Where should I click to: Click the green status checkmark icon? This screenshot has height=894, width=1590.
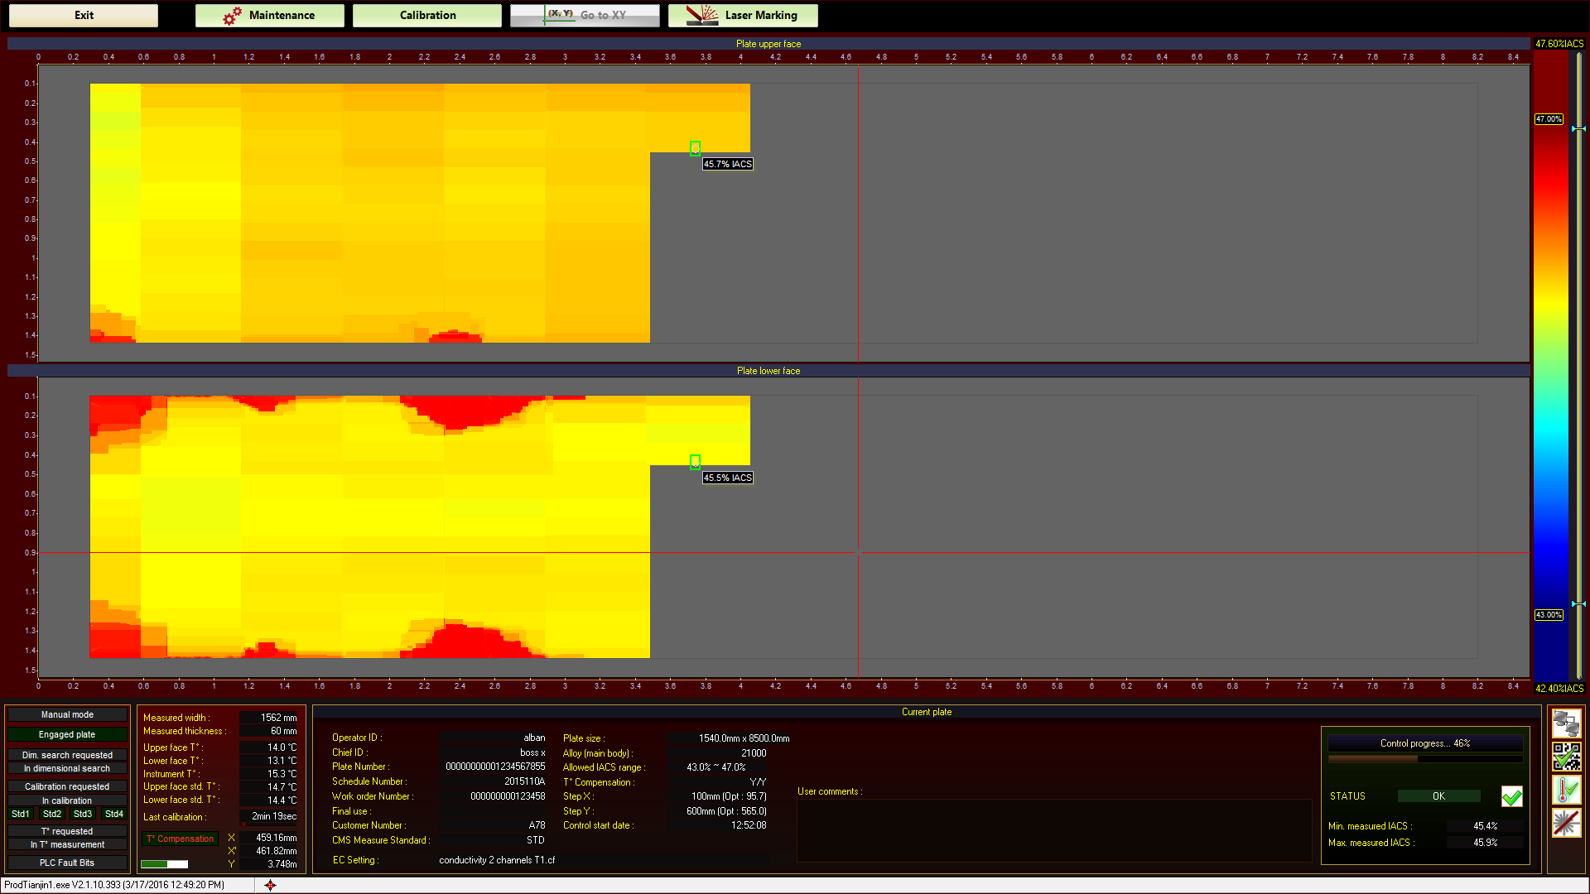[x=1511, y=796]
